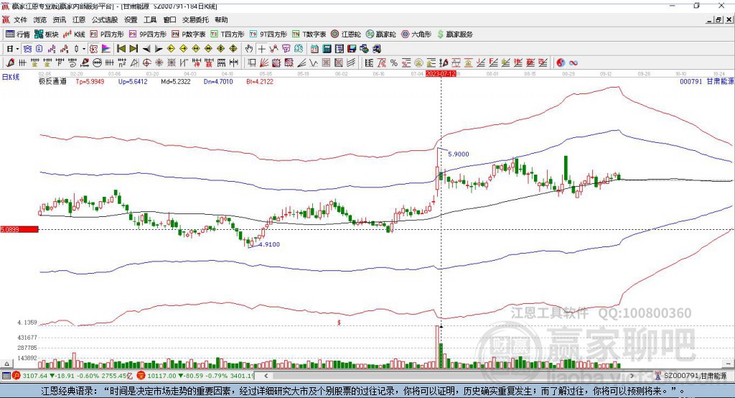The image size is (735, 398).
Task: Click the pink and blue flag chart icon
Action: pos(106,49)
